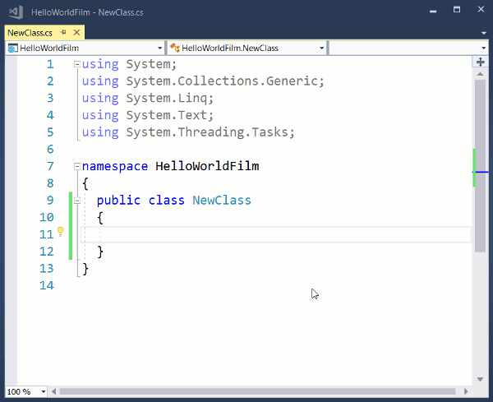Select the NewClass.cs document tab

coord(30,33)
